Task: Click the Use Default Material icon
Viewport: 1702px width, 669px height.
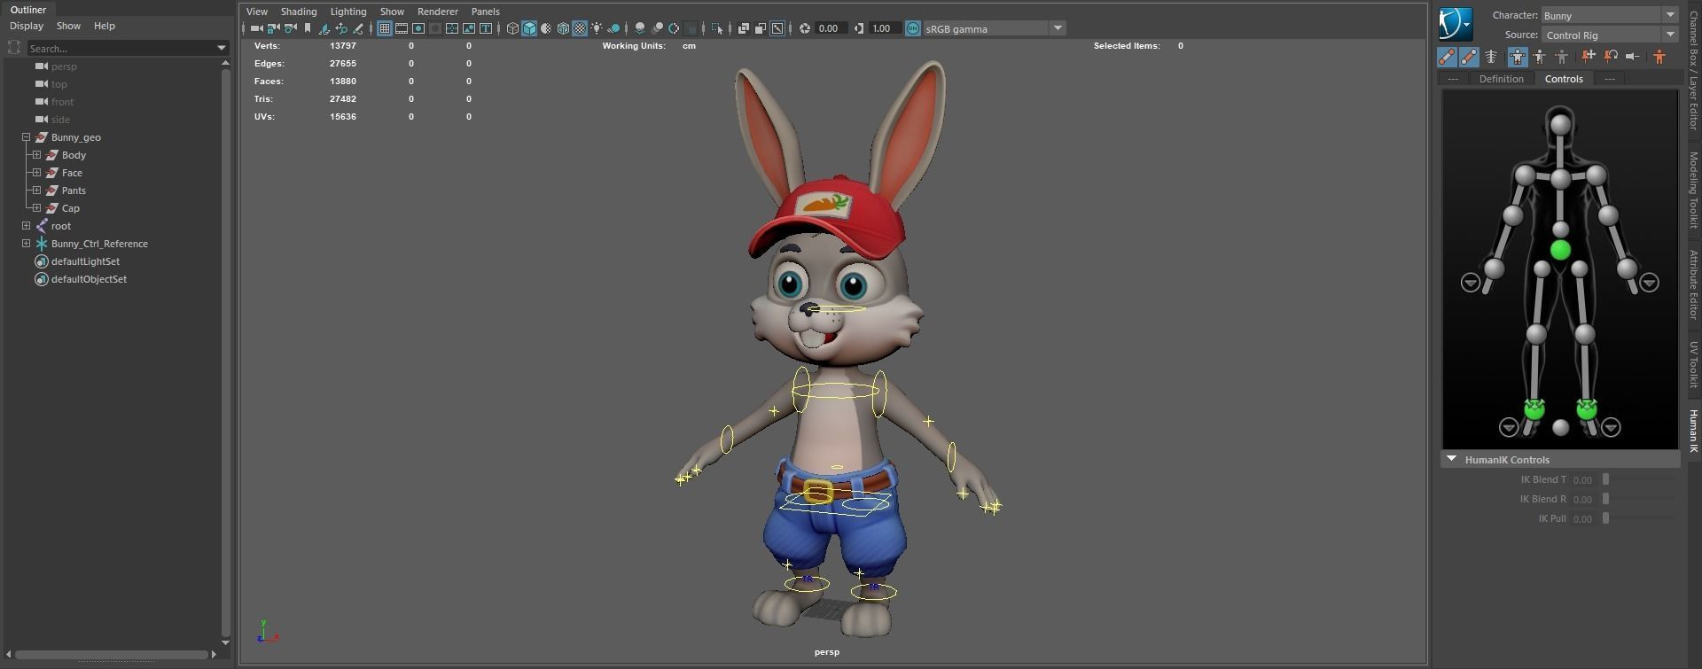Action: click(x=546, y=28)
